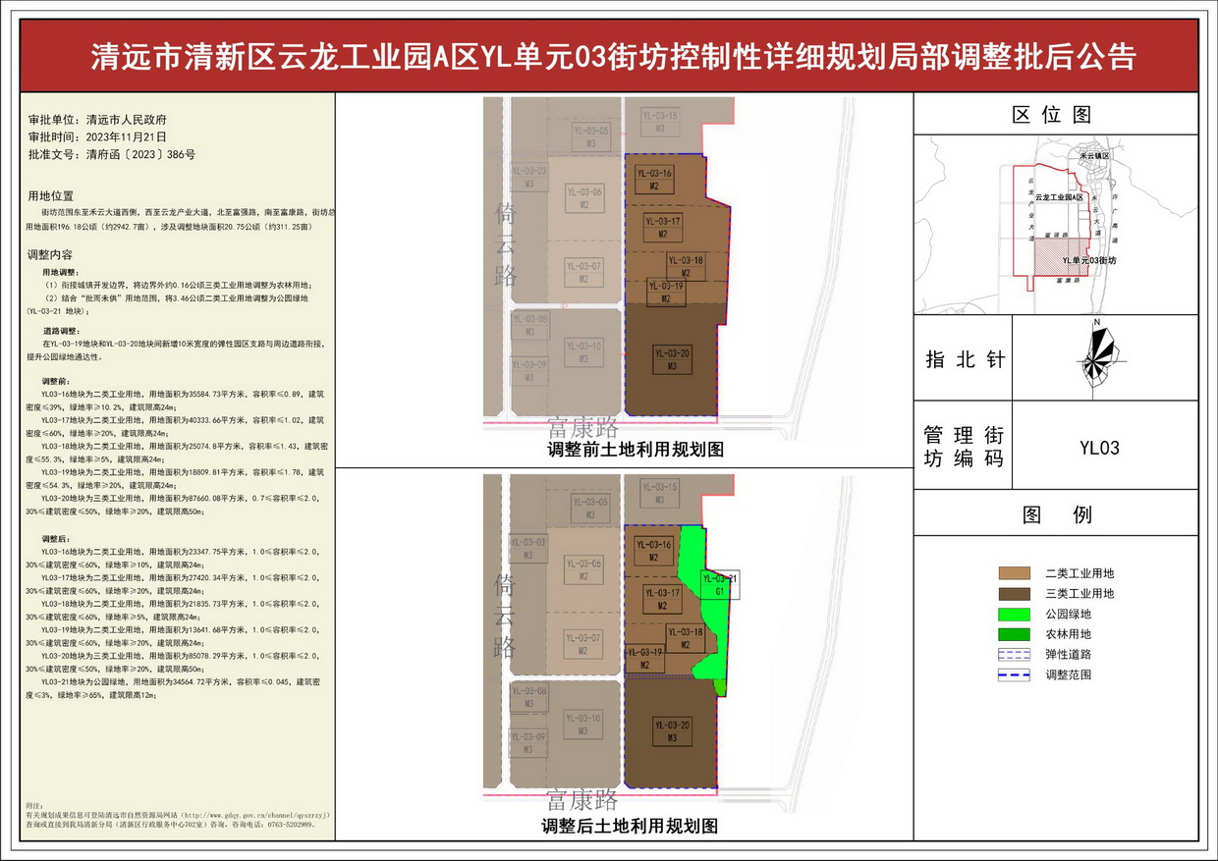Click the main title 清远市清新区云龙工业园 banner

point(613,55)
